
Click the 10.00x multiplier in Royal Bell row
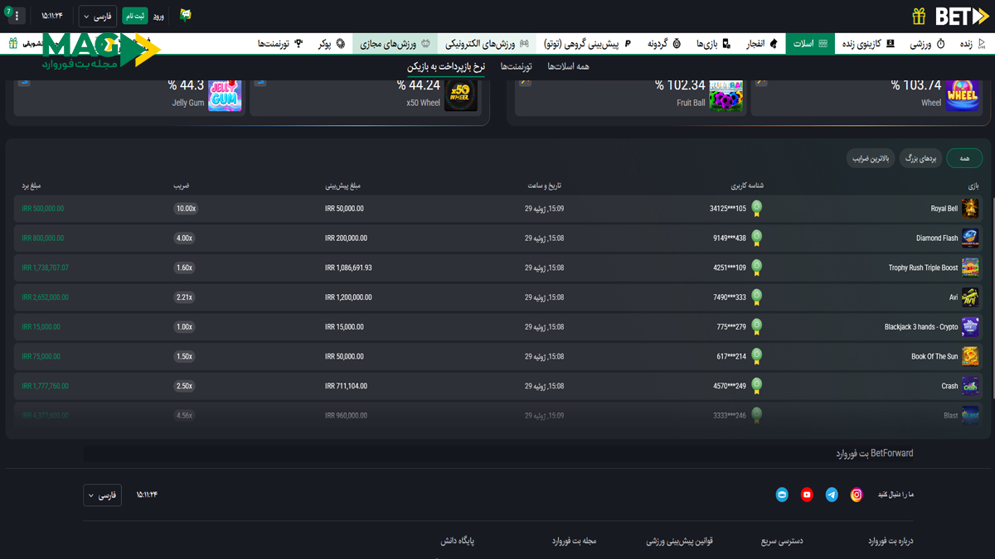point(186,209)
